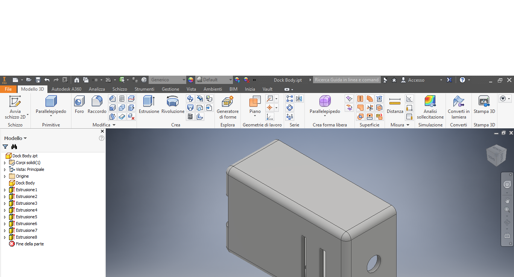This screenshot has width=514, height=277.
Task: Switch to the Vista tab
Action: tap(191, 89)
